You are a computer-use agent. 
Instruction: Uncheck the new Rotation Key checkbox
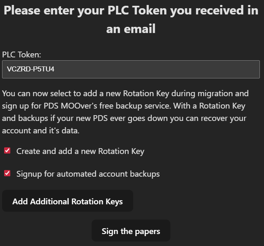point(7,151)
